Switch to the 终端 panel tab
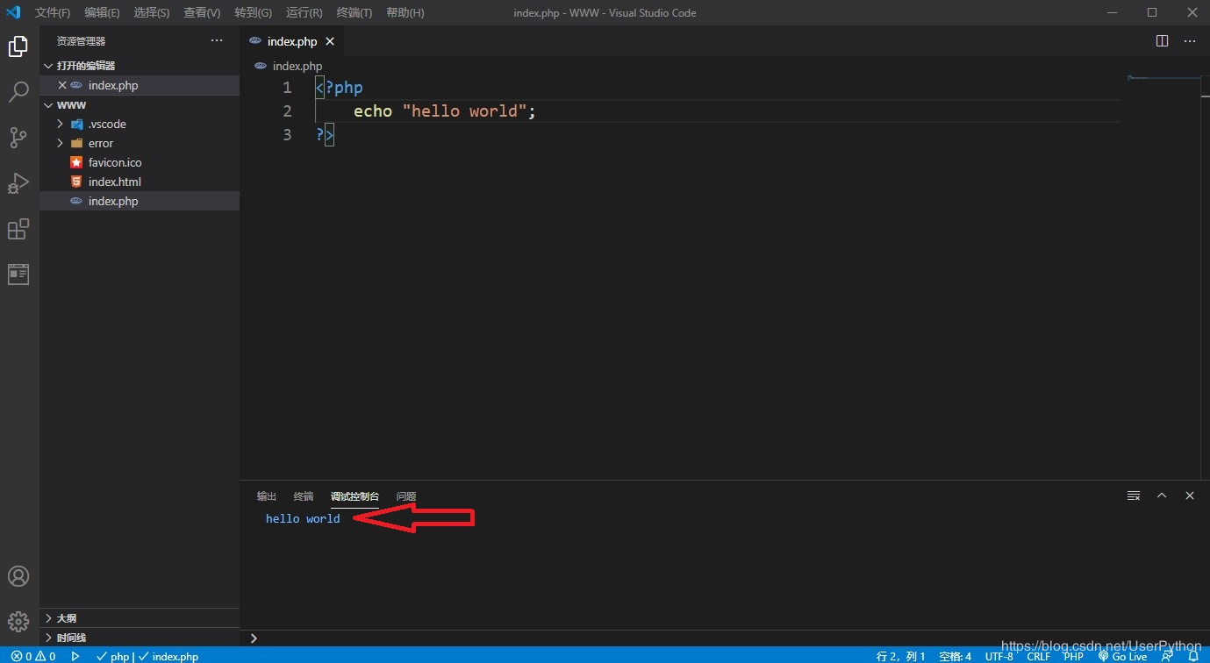This screenshot has height=663, width=1210. (304, 496)
